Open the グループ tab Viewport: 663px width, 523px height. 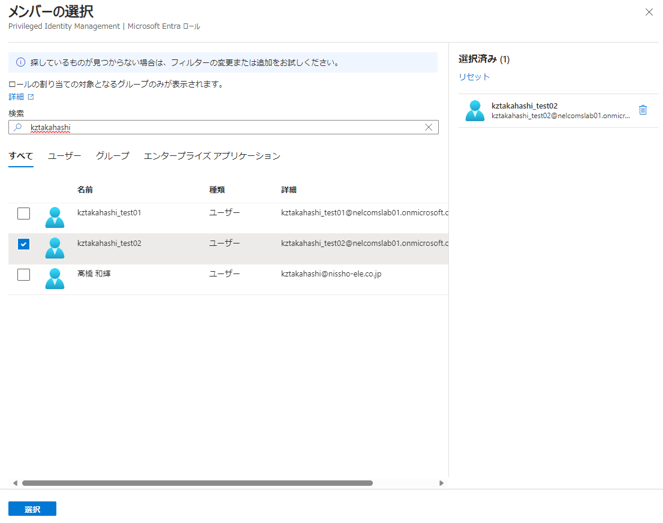coord(112,156)
